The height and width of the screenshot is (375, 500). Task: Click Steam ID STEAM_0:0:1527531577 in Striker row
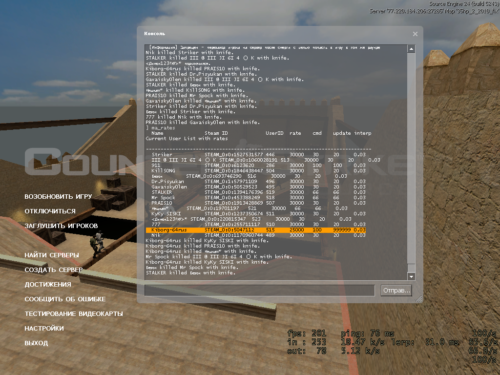pyautogui.click(x=234, y=155)
